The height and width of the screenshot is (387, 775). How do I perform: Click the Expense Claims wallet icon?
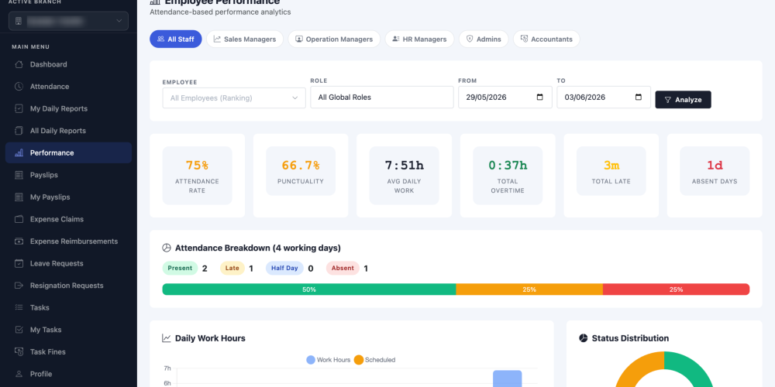pos(19,219)
